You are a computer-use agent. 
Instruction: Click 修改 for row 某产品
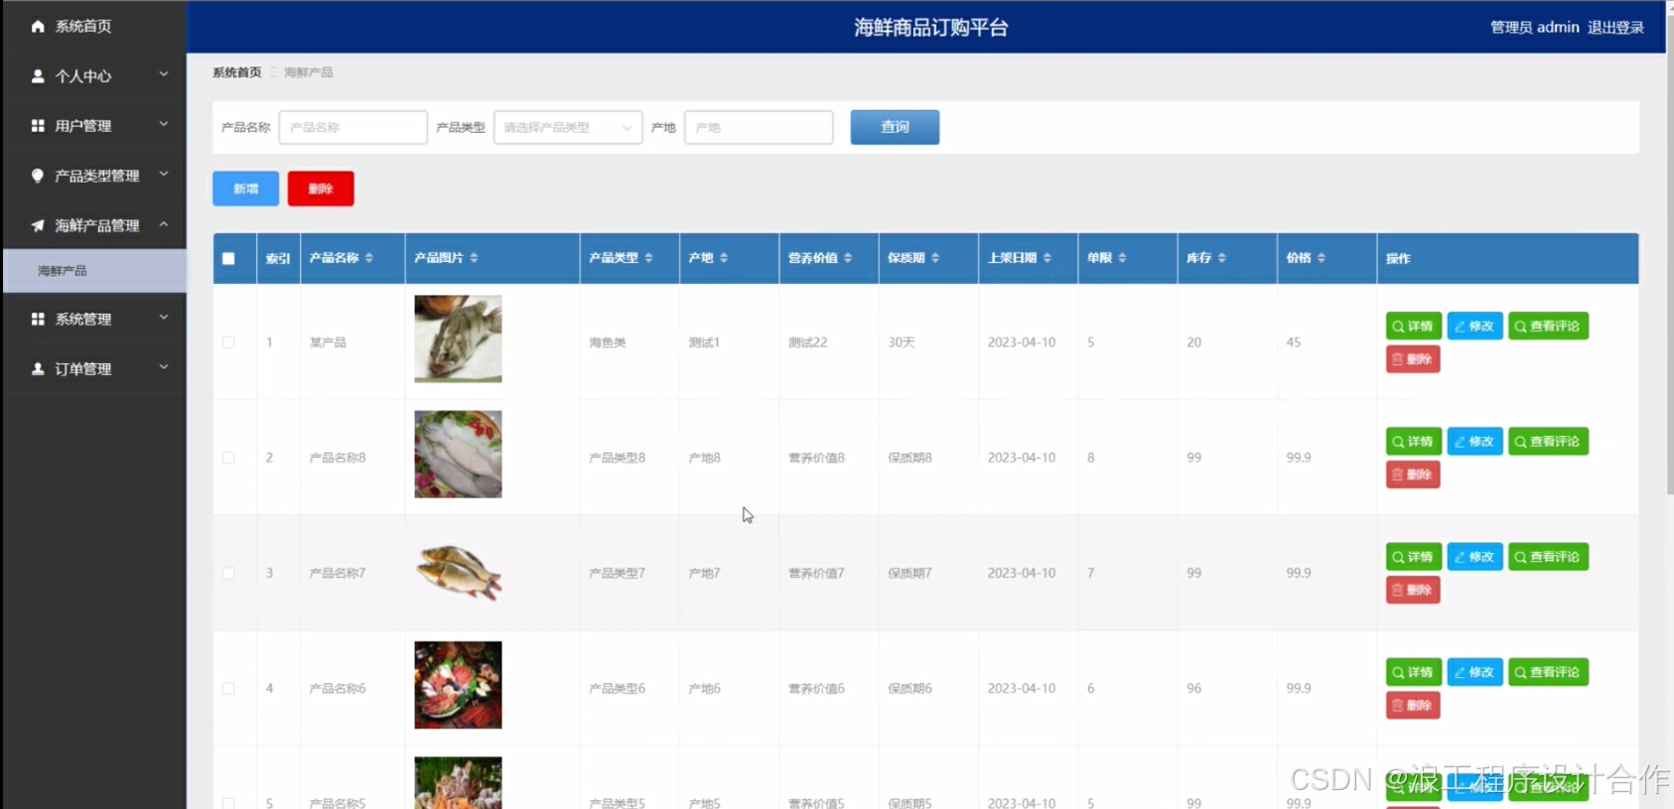pos(1474,326)
